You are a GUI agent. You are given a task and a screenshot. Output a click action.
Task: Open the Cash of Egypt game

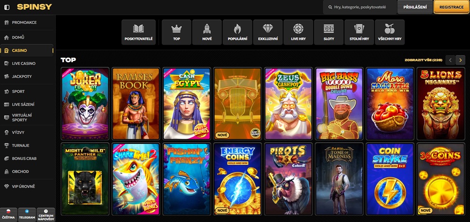tap(187, 104)
